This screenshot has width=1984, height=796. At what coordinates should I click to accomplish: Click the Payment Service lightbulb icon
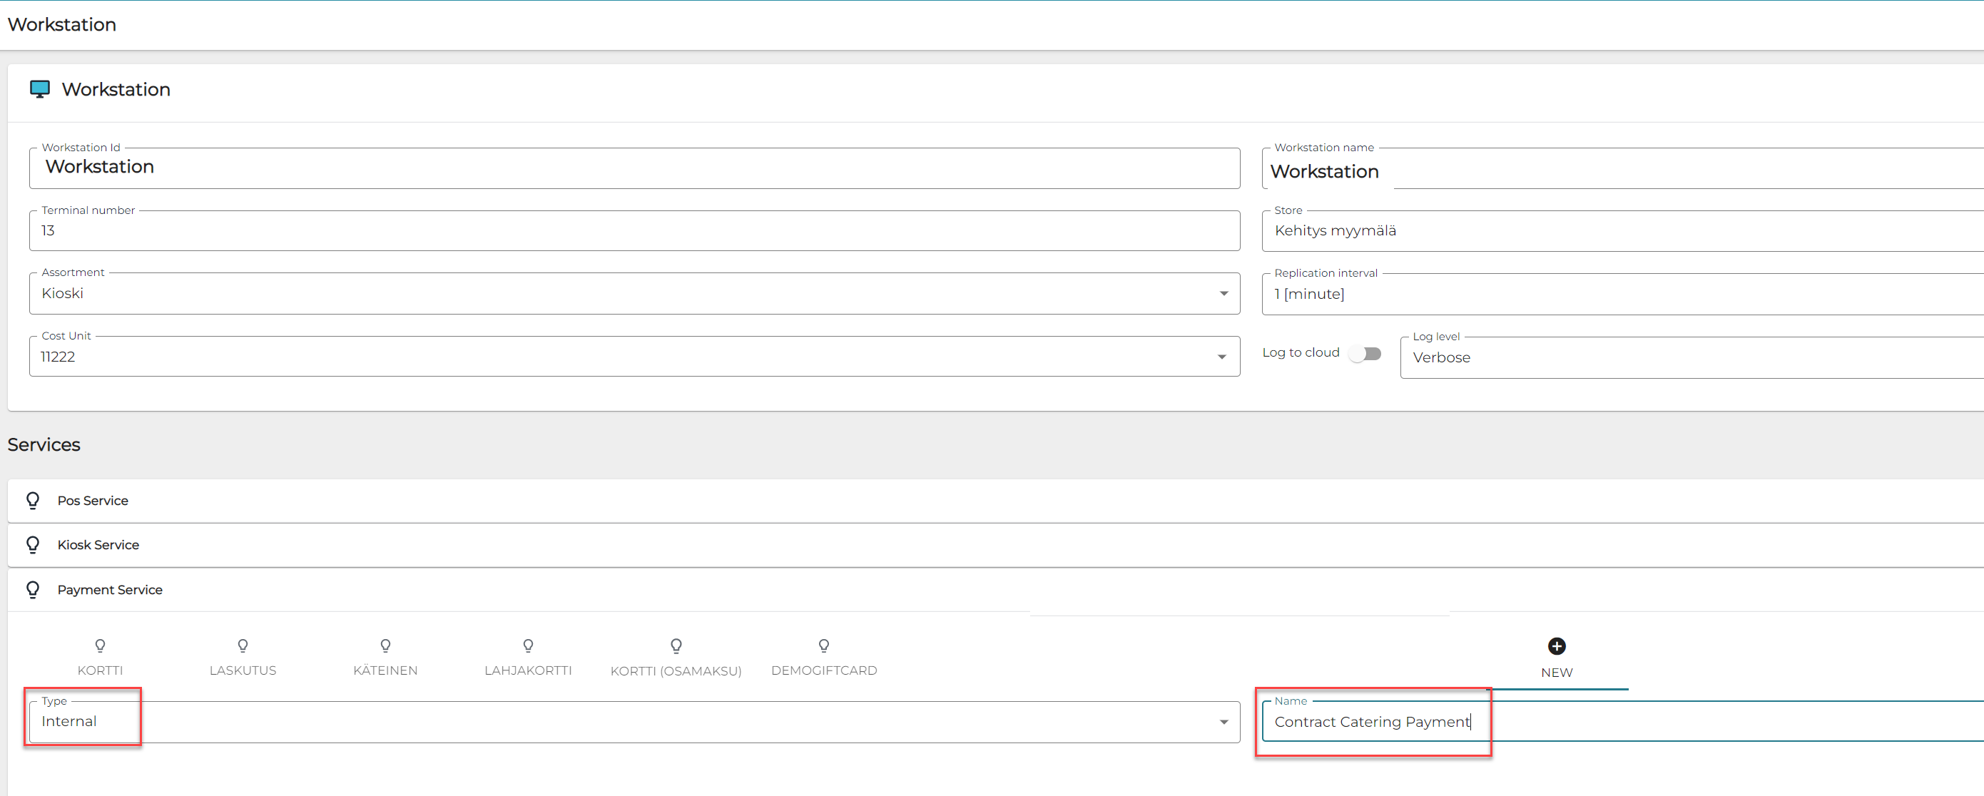32,590
